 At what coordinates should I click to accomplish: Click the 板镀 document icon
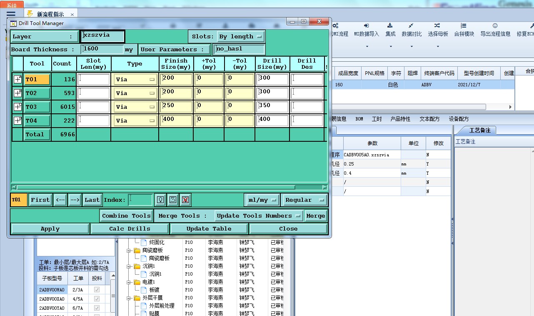click(x=144, y=290)
